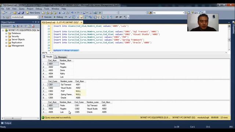The height and width of the screenshot is (132, 235).
Task: Expand the Security folder
Action: (6, 37)
